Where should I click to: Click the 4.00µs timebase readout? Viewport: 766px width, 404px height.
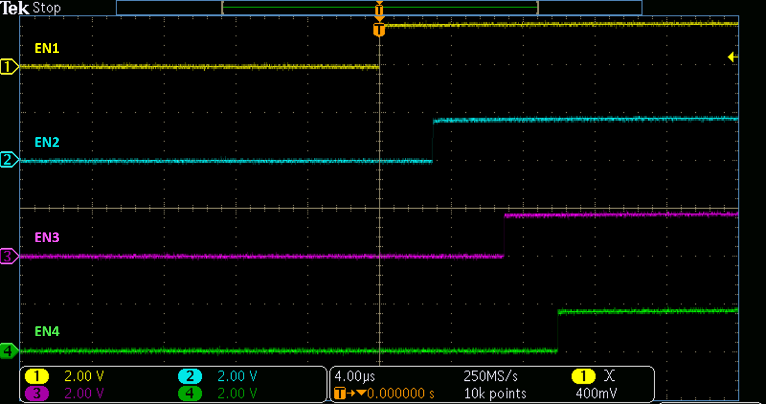pos(355,376)
